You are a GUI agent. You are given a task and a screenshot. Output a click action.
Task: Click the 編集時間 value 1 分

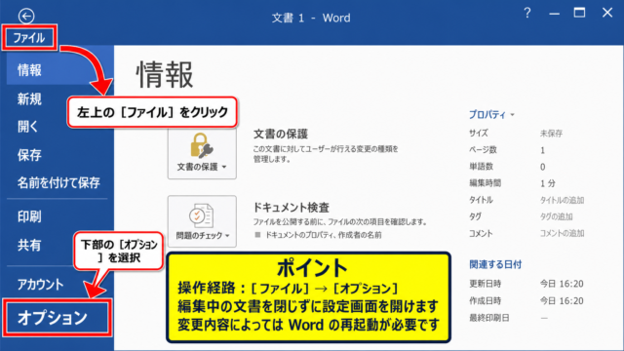(x=548, y=183)
